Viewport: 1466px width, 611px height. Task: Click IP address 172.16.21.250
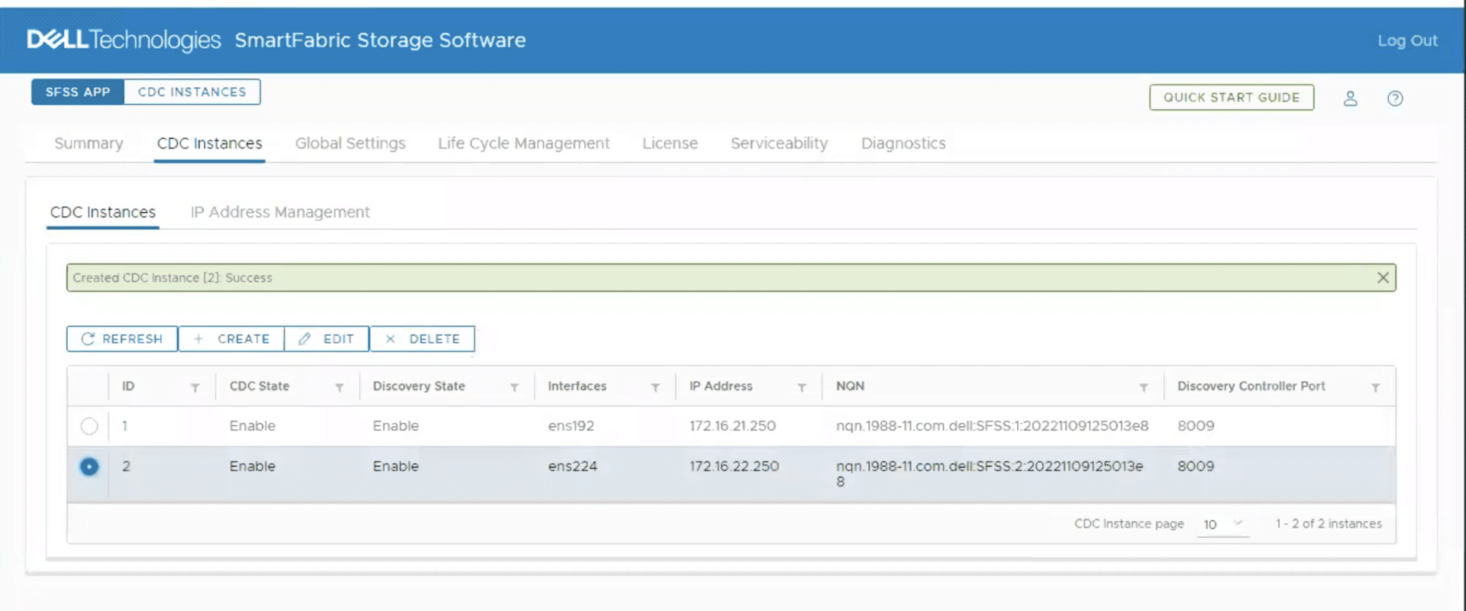732,426
